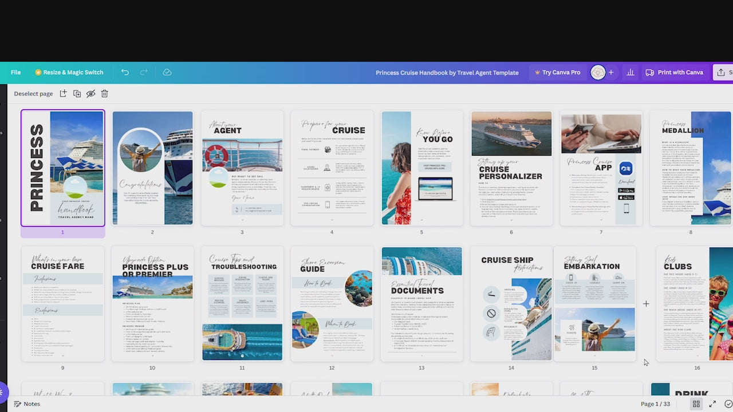Click the checkmark circle icon at bottom right

click(x=728, y=404)
